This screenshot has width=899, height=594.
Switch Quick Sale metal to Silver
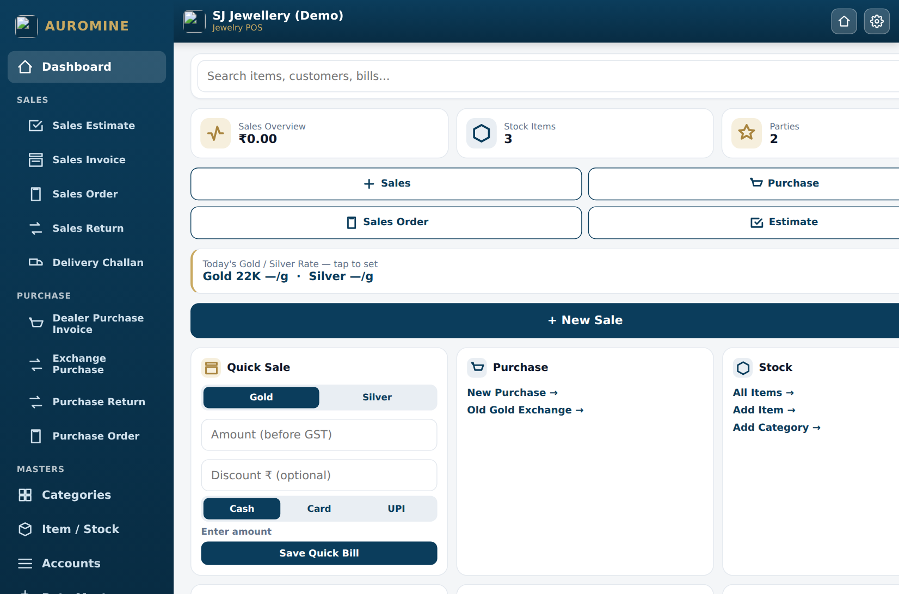click(377, 398)
